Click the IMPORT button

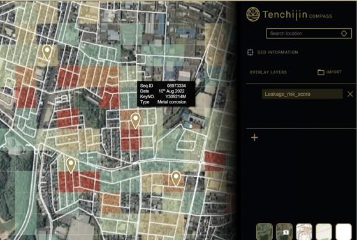click(x=330, y=72)
